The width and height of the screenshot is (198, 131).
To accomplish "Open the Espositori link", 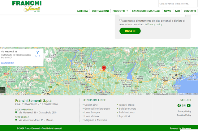I will (124, 116).
